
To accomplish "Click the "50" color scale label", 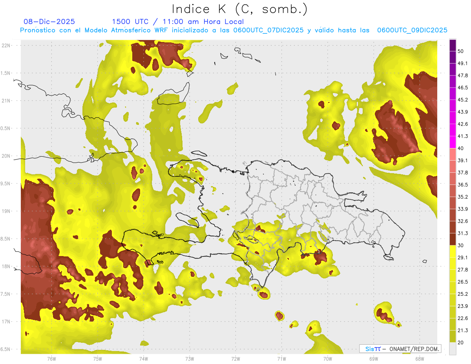I will click(461, 51).
